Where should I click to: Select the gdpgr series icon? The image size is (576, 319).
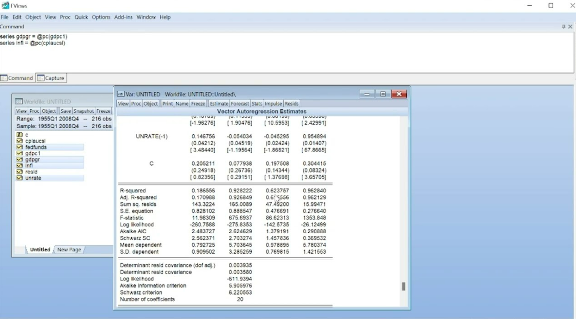coord(19,159)
